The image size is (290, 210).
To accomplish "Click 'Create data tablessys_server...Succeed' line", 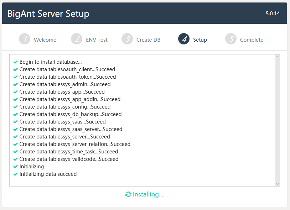I will pos(65,137).
